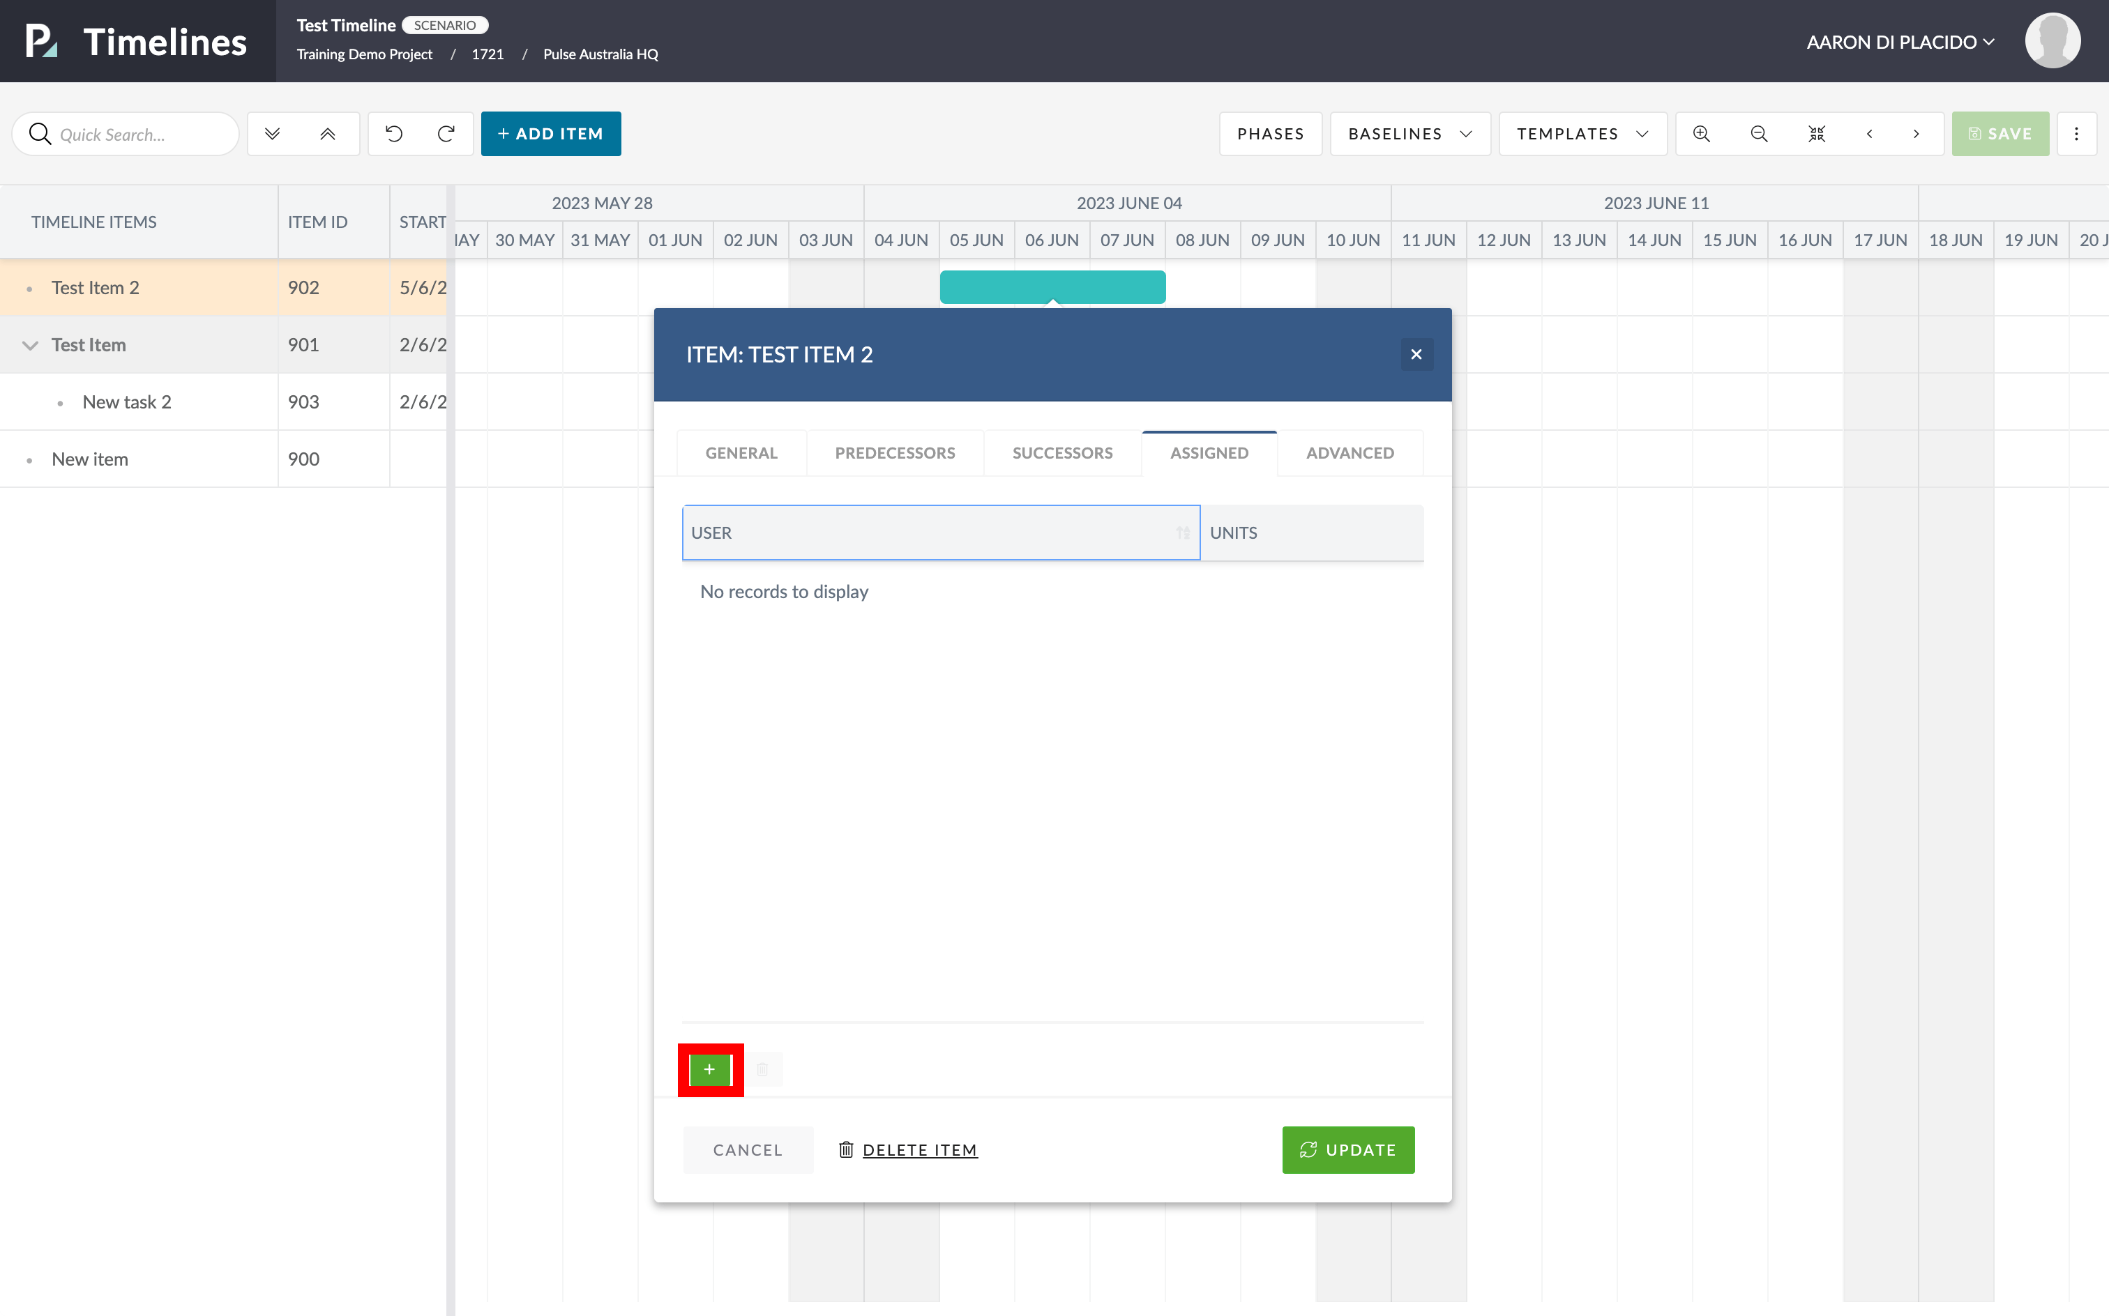Viewport: 2109px width, 1316px height.
Task: Open the Templates dropdown
Action: click(1582, 134)
